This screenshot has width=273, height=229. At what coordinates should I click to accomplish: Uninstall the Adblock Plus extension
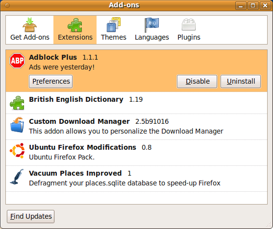point(241,81)
